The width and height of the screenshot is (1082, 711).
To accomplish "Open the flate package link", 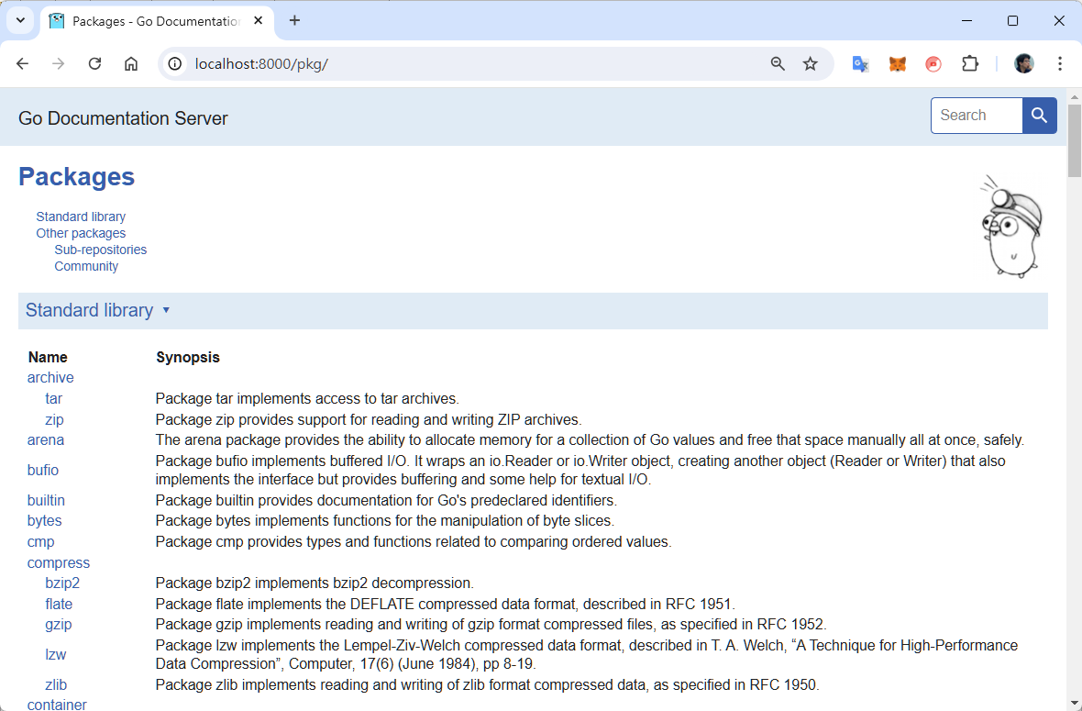I will 59,604.
